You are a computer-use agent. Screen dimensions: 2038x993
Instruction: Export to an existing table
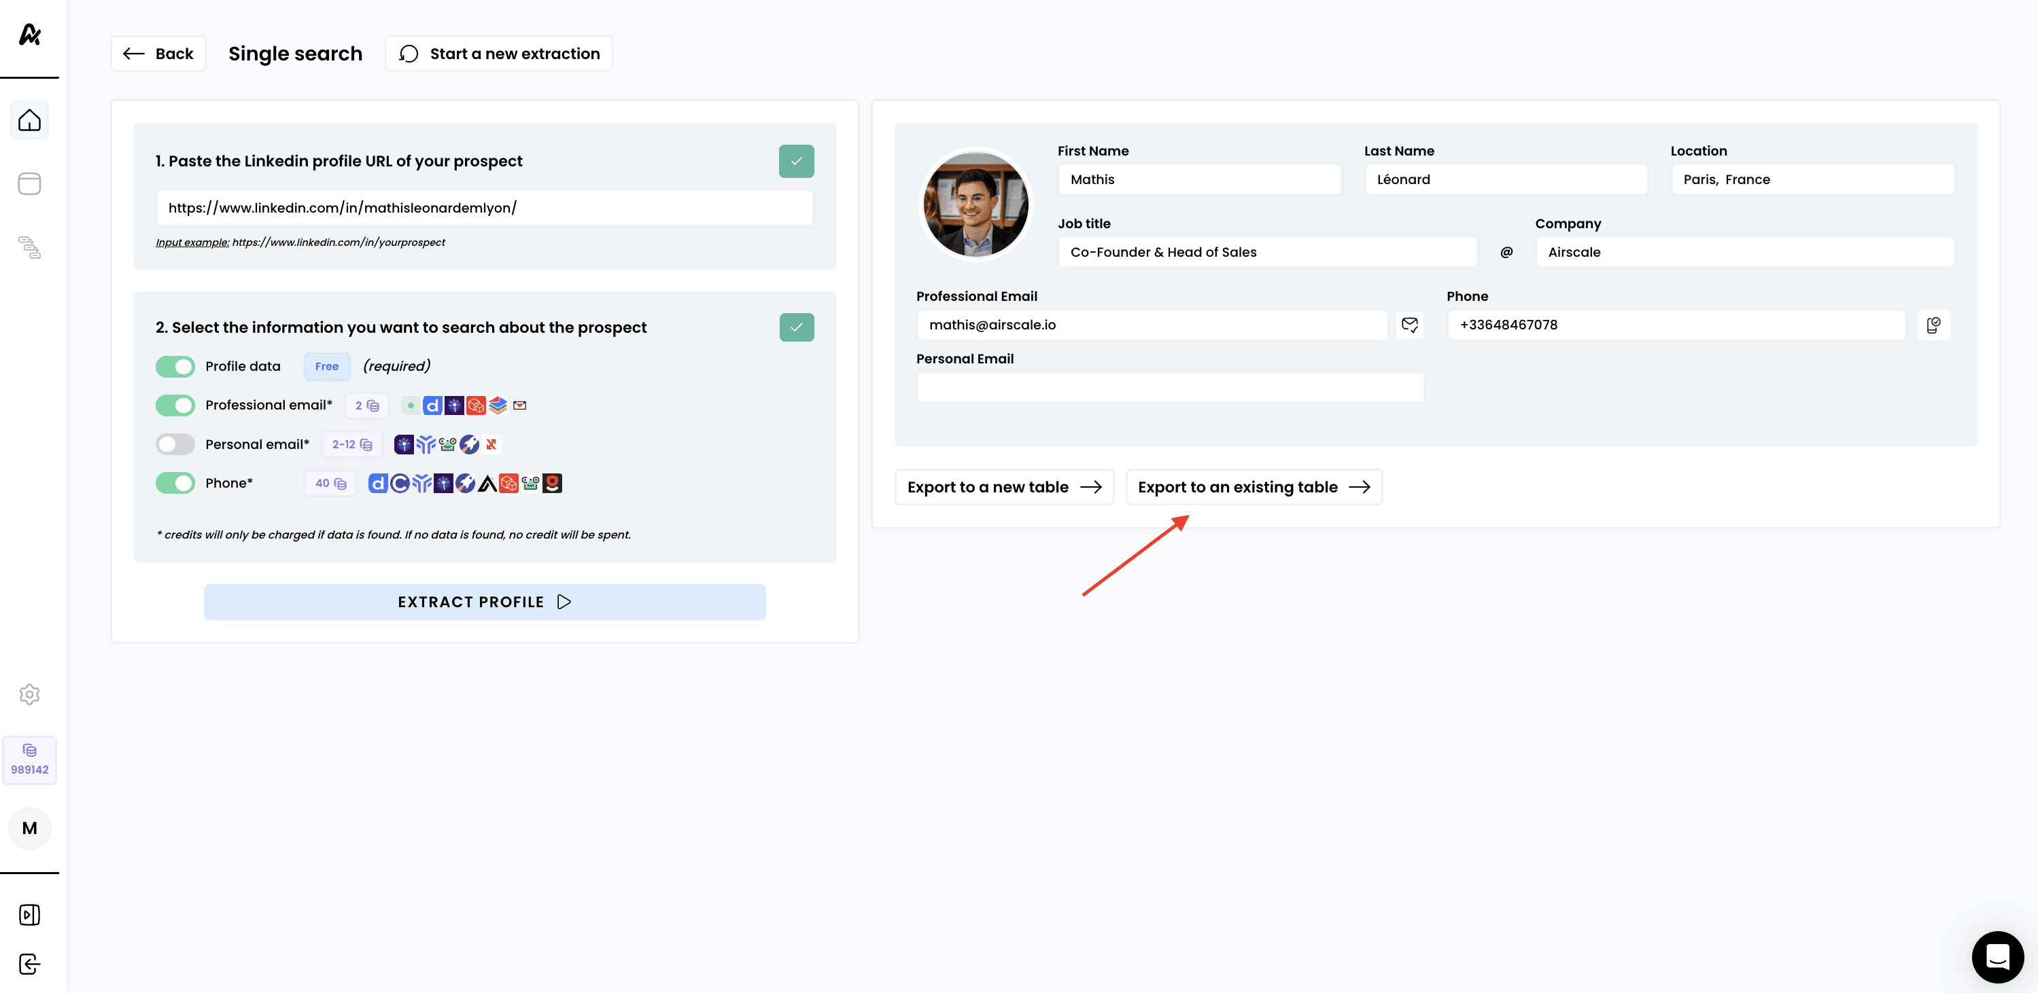pyautogui.click(x=1253, y=487)
